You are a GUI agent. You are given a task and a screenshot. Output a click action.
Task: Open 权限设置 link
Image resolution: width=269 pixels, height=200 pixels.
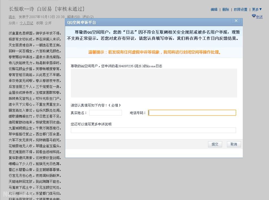click(240, 10)
